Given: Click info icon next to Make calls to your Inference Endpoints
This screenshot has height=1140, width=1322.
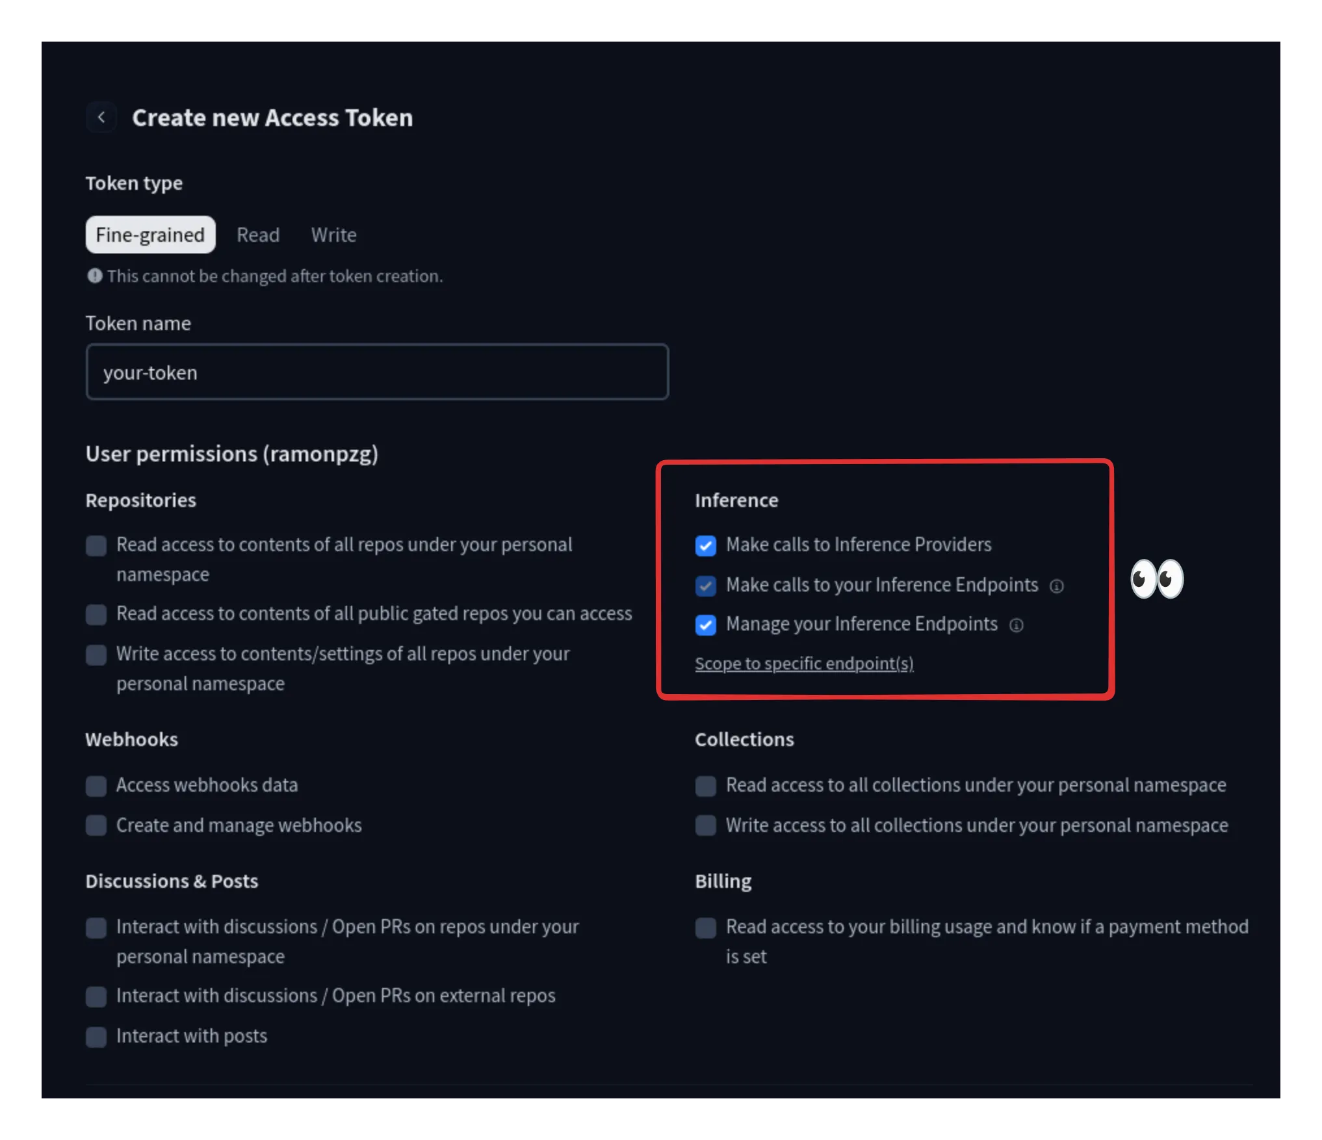Looking at the screenshot, I should coord(1057,586).
